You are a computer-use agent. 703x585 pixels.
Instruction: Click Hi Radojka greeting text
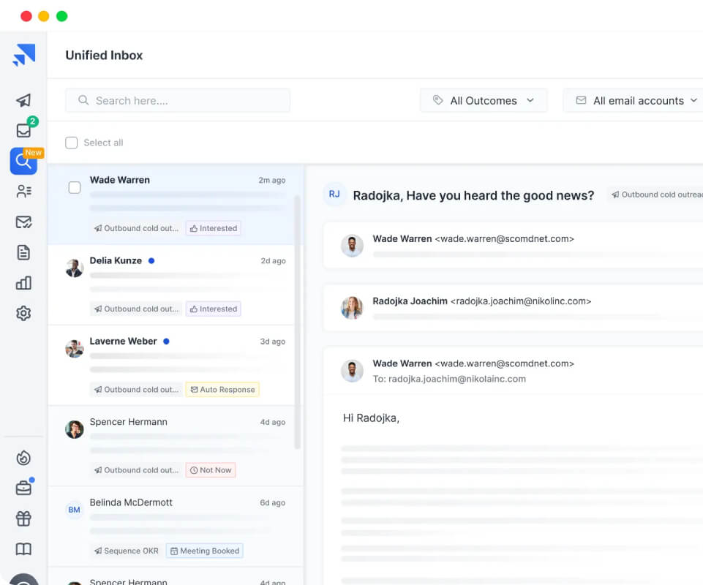371,418
